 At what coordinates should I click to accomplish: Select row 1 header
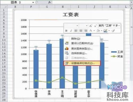tap(4, 10)
